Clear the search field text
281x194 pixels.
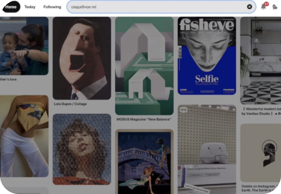(249, 7)
